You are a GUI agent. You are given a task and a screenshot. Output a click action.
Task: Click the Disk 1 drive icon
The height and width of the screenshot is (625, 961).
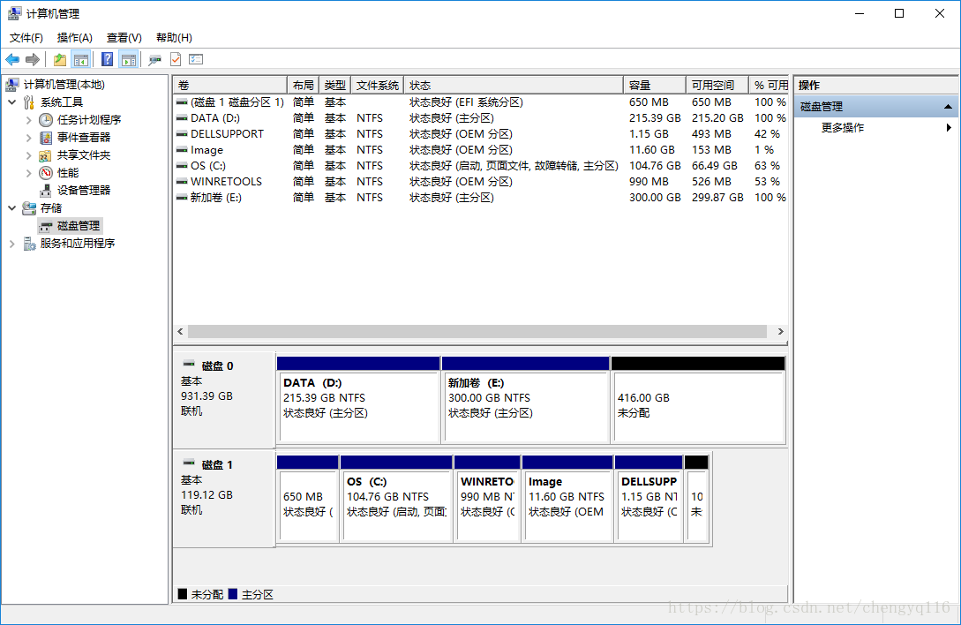tap(189, 463)
